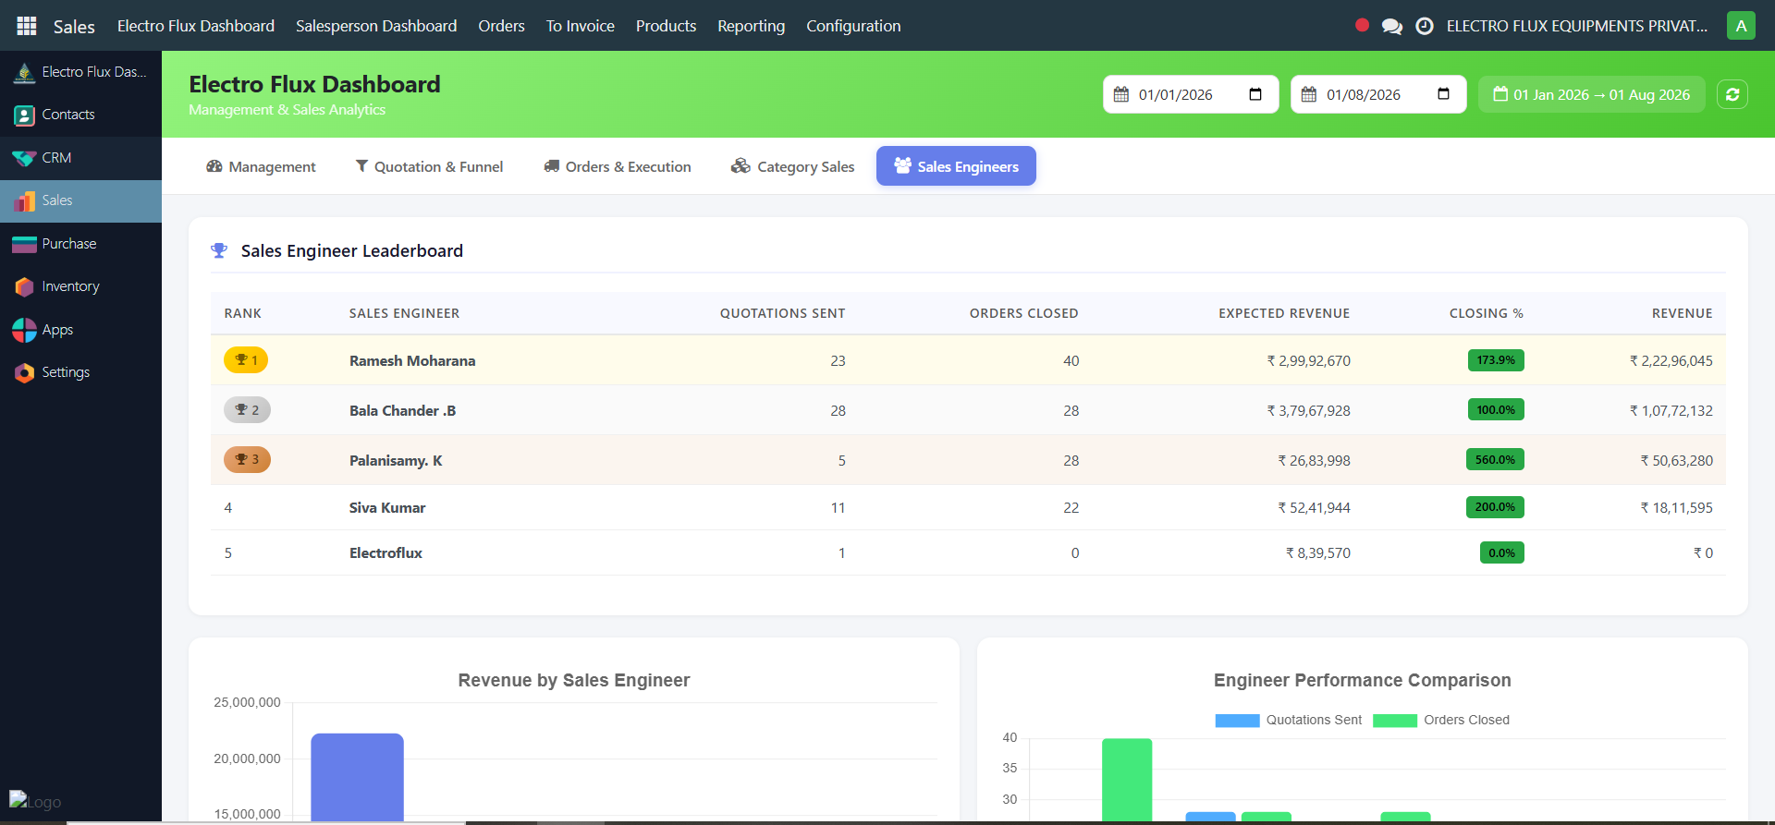
Task: Switch to the Management tab
Action: (x=261, y=166)
